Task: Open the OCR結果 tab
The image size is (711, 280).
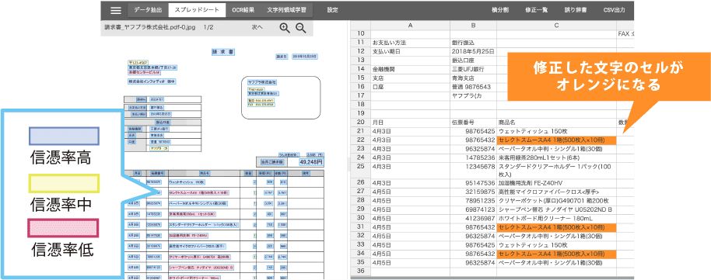Action: click(x=243, y=10)
